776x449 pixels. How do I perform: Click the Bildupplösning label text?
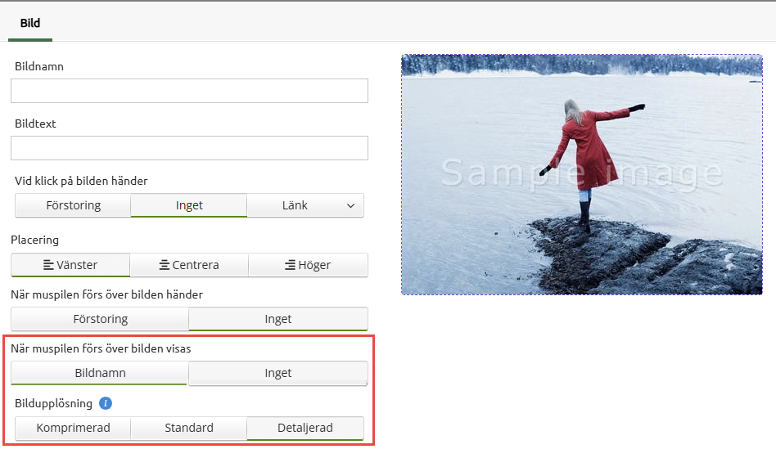pos(53,403)
